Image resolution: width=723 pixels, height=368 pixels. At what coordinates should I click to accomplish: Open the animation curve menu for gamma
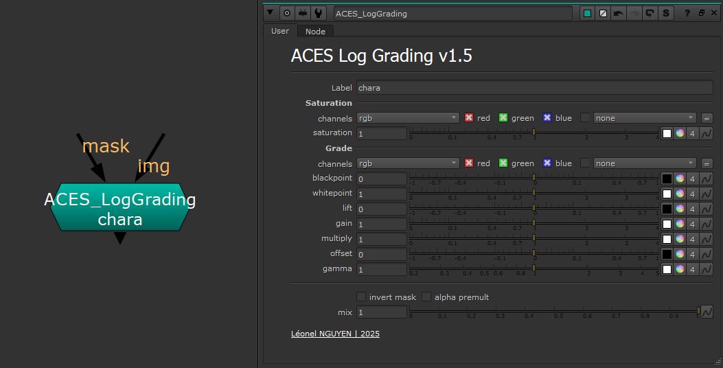707,269
